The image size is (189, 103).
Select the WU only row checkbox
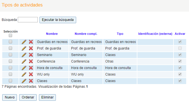(10, 74)
